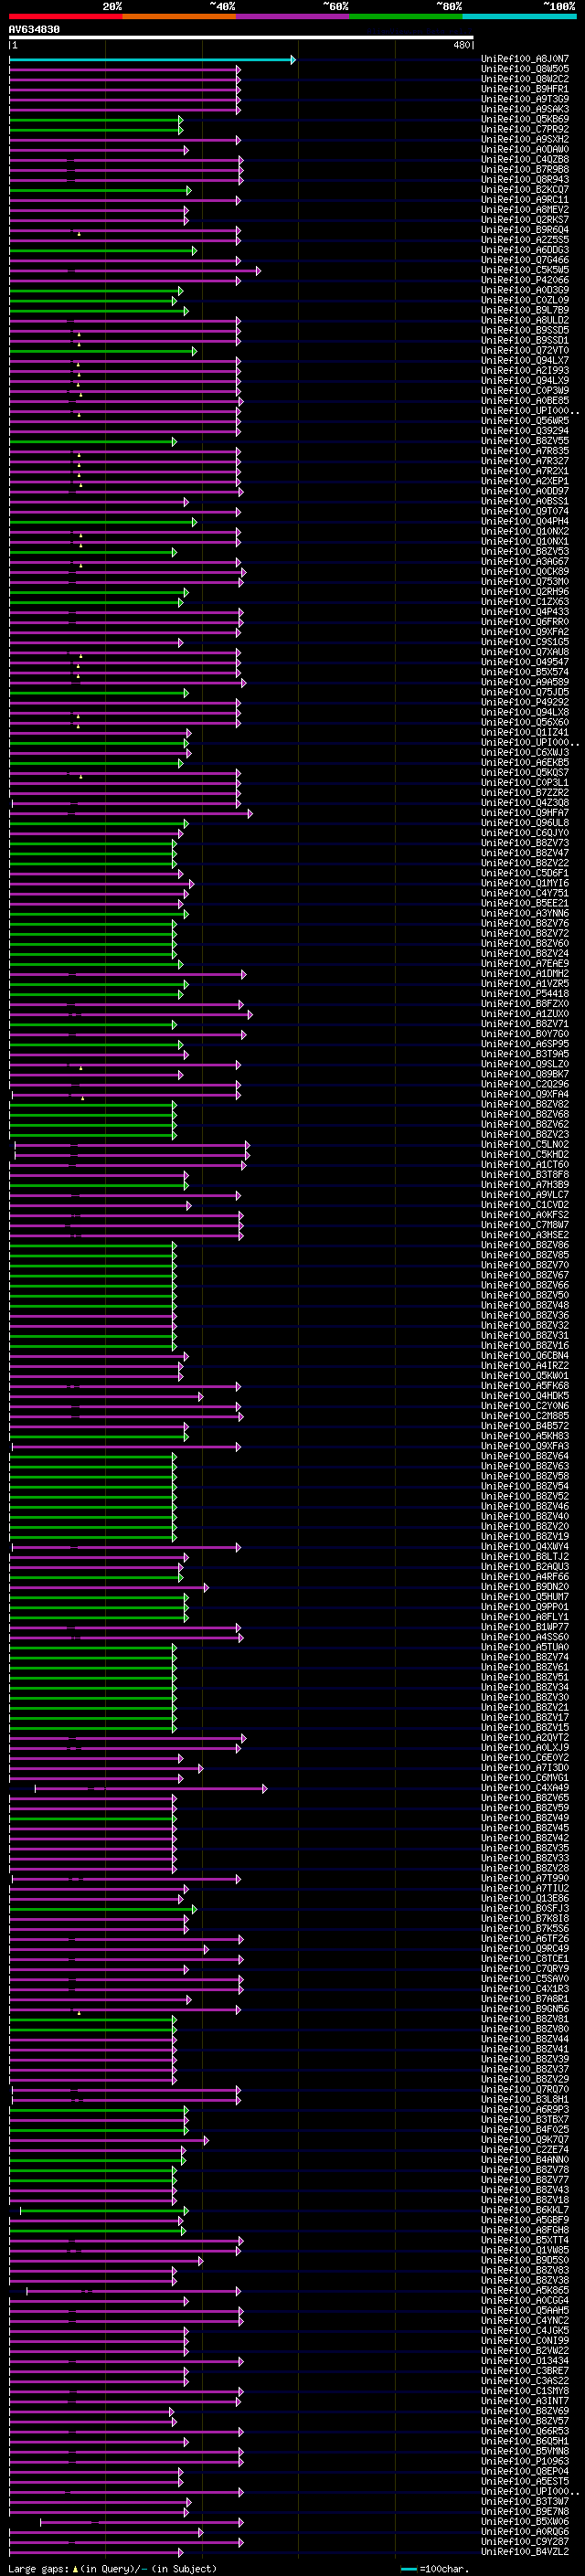This screenshot has height=2576, width=585.
Task: Select hit label UniRef100_A2Z5S5
Action: tap(525, 239)
